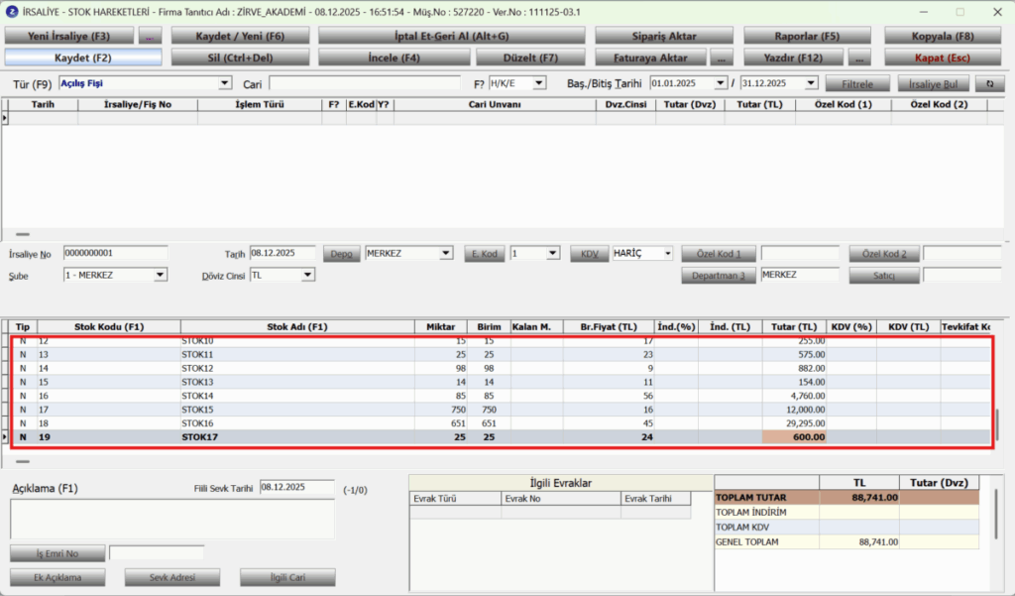Click the 29,295.00 amount cell
This screenshot has height=596, width=1015.
pos(794,423)
